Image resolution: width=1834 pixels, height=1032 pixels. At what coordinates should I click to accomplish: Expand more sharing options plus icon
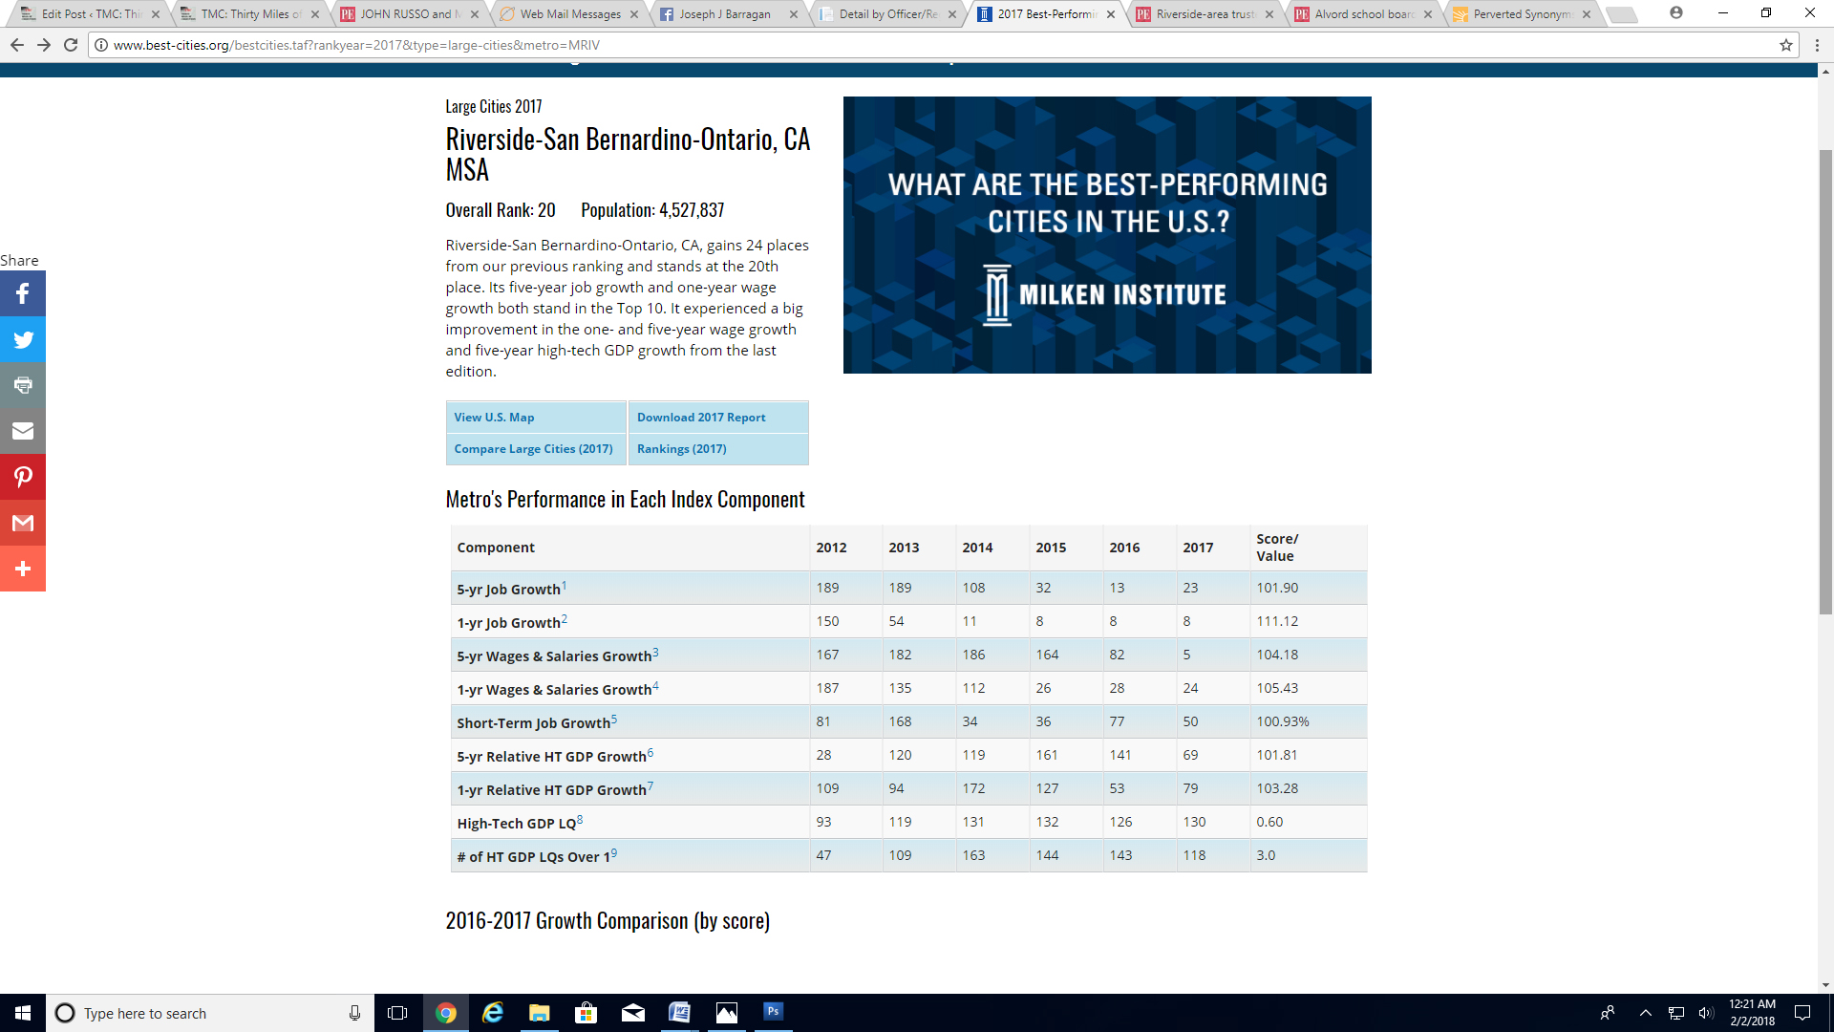pos(23,569)
